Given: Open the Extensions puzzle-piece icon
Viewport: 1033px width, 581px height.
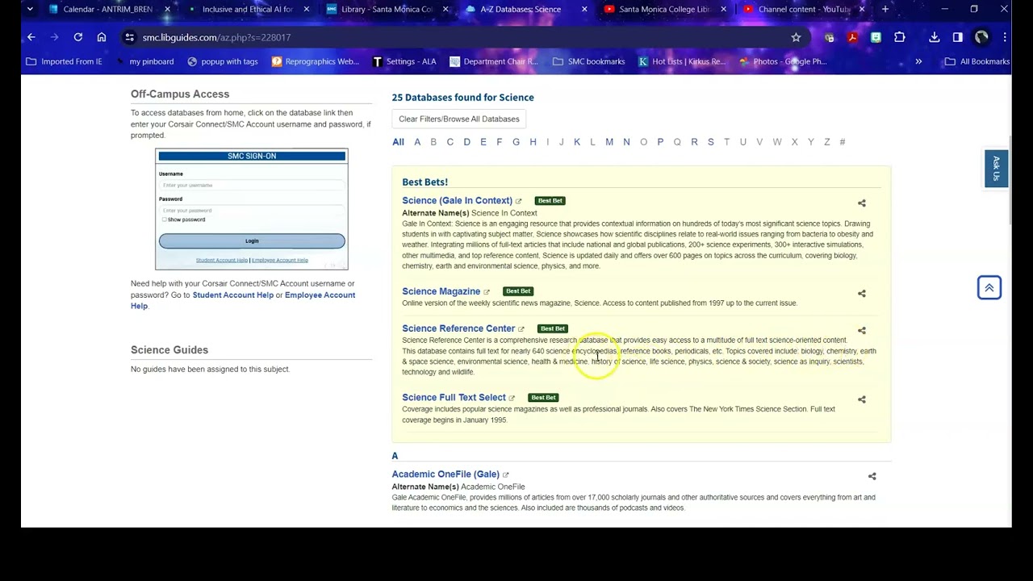Looking at the screenshot, I should [x=900, y=37].
